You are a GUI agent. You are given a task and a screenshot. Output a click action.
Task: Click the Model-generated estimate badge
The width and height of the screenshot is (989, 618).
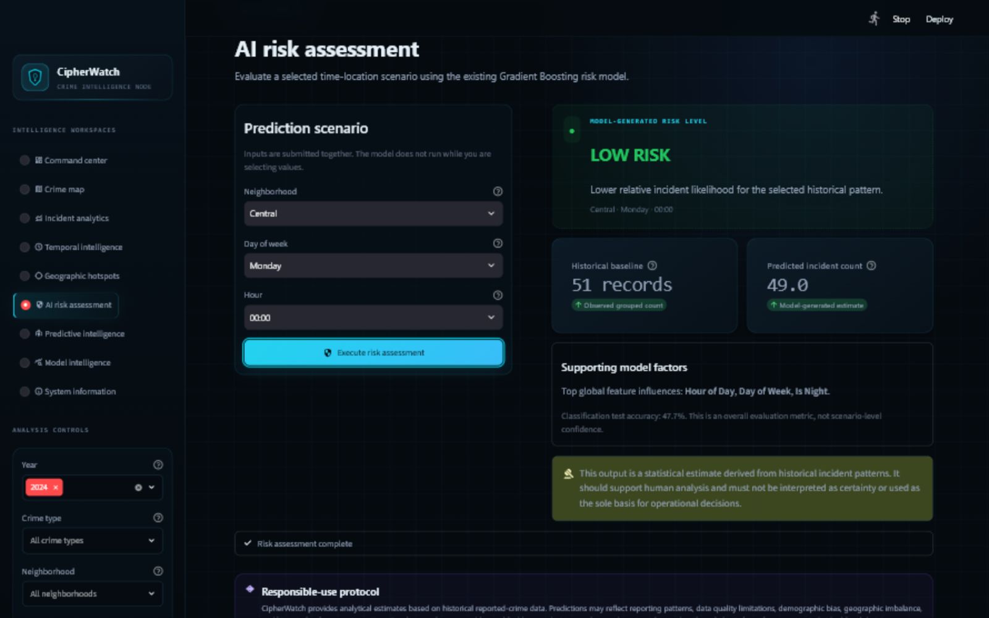[817, 305]
